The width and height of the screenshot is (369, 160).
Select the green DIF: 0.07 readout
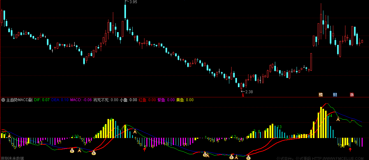pyautogui.click(x=42, y=100)
